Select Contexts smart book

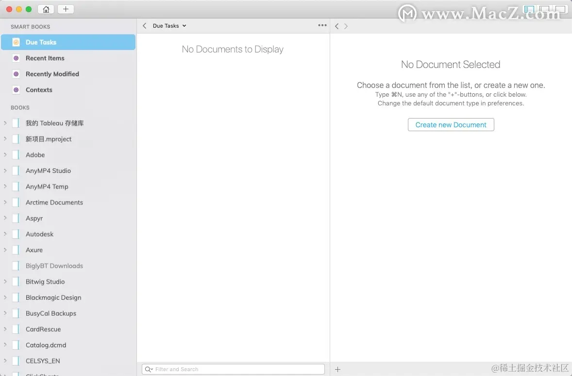click(x=39, y=90)
